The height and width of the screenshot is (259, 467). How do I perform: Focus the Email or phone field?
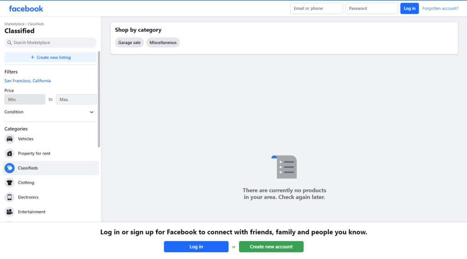tap(317, 8)
